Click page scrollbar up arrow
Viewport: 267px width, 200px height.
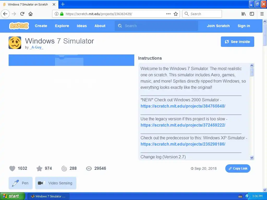[x=265, y=21]
